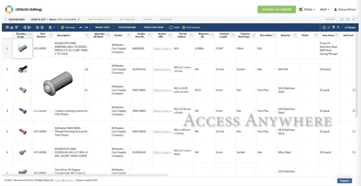Image resolution: width=361 pixels, height=186 pixels.
Task: Share the catalog with share icon
Action: click(354, 20)
